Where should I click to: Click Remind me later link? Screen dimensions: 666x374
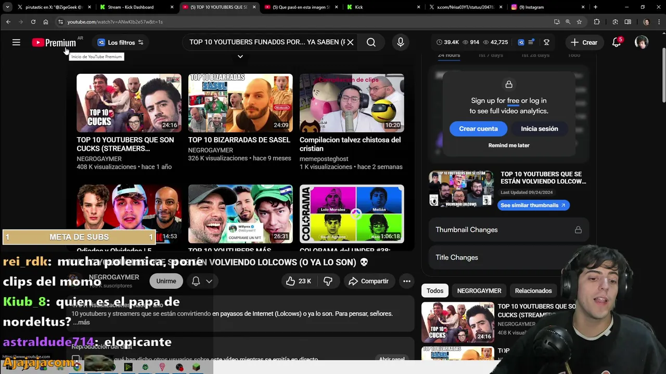(x=509, y=145)
